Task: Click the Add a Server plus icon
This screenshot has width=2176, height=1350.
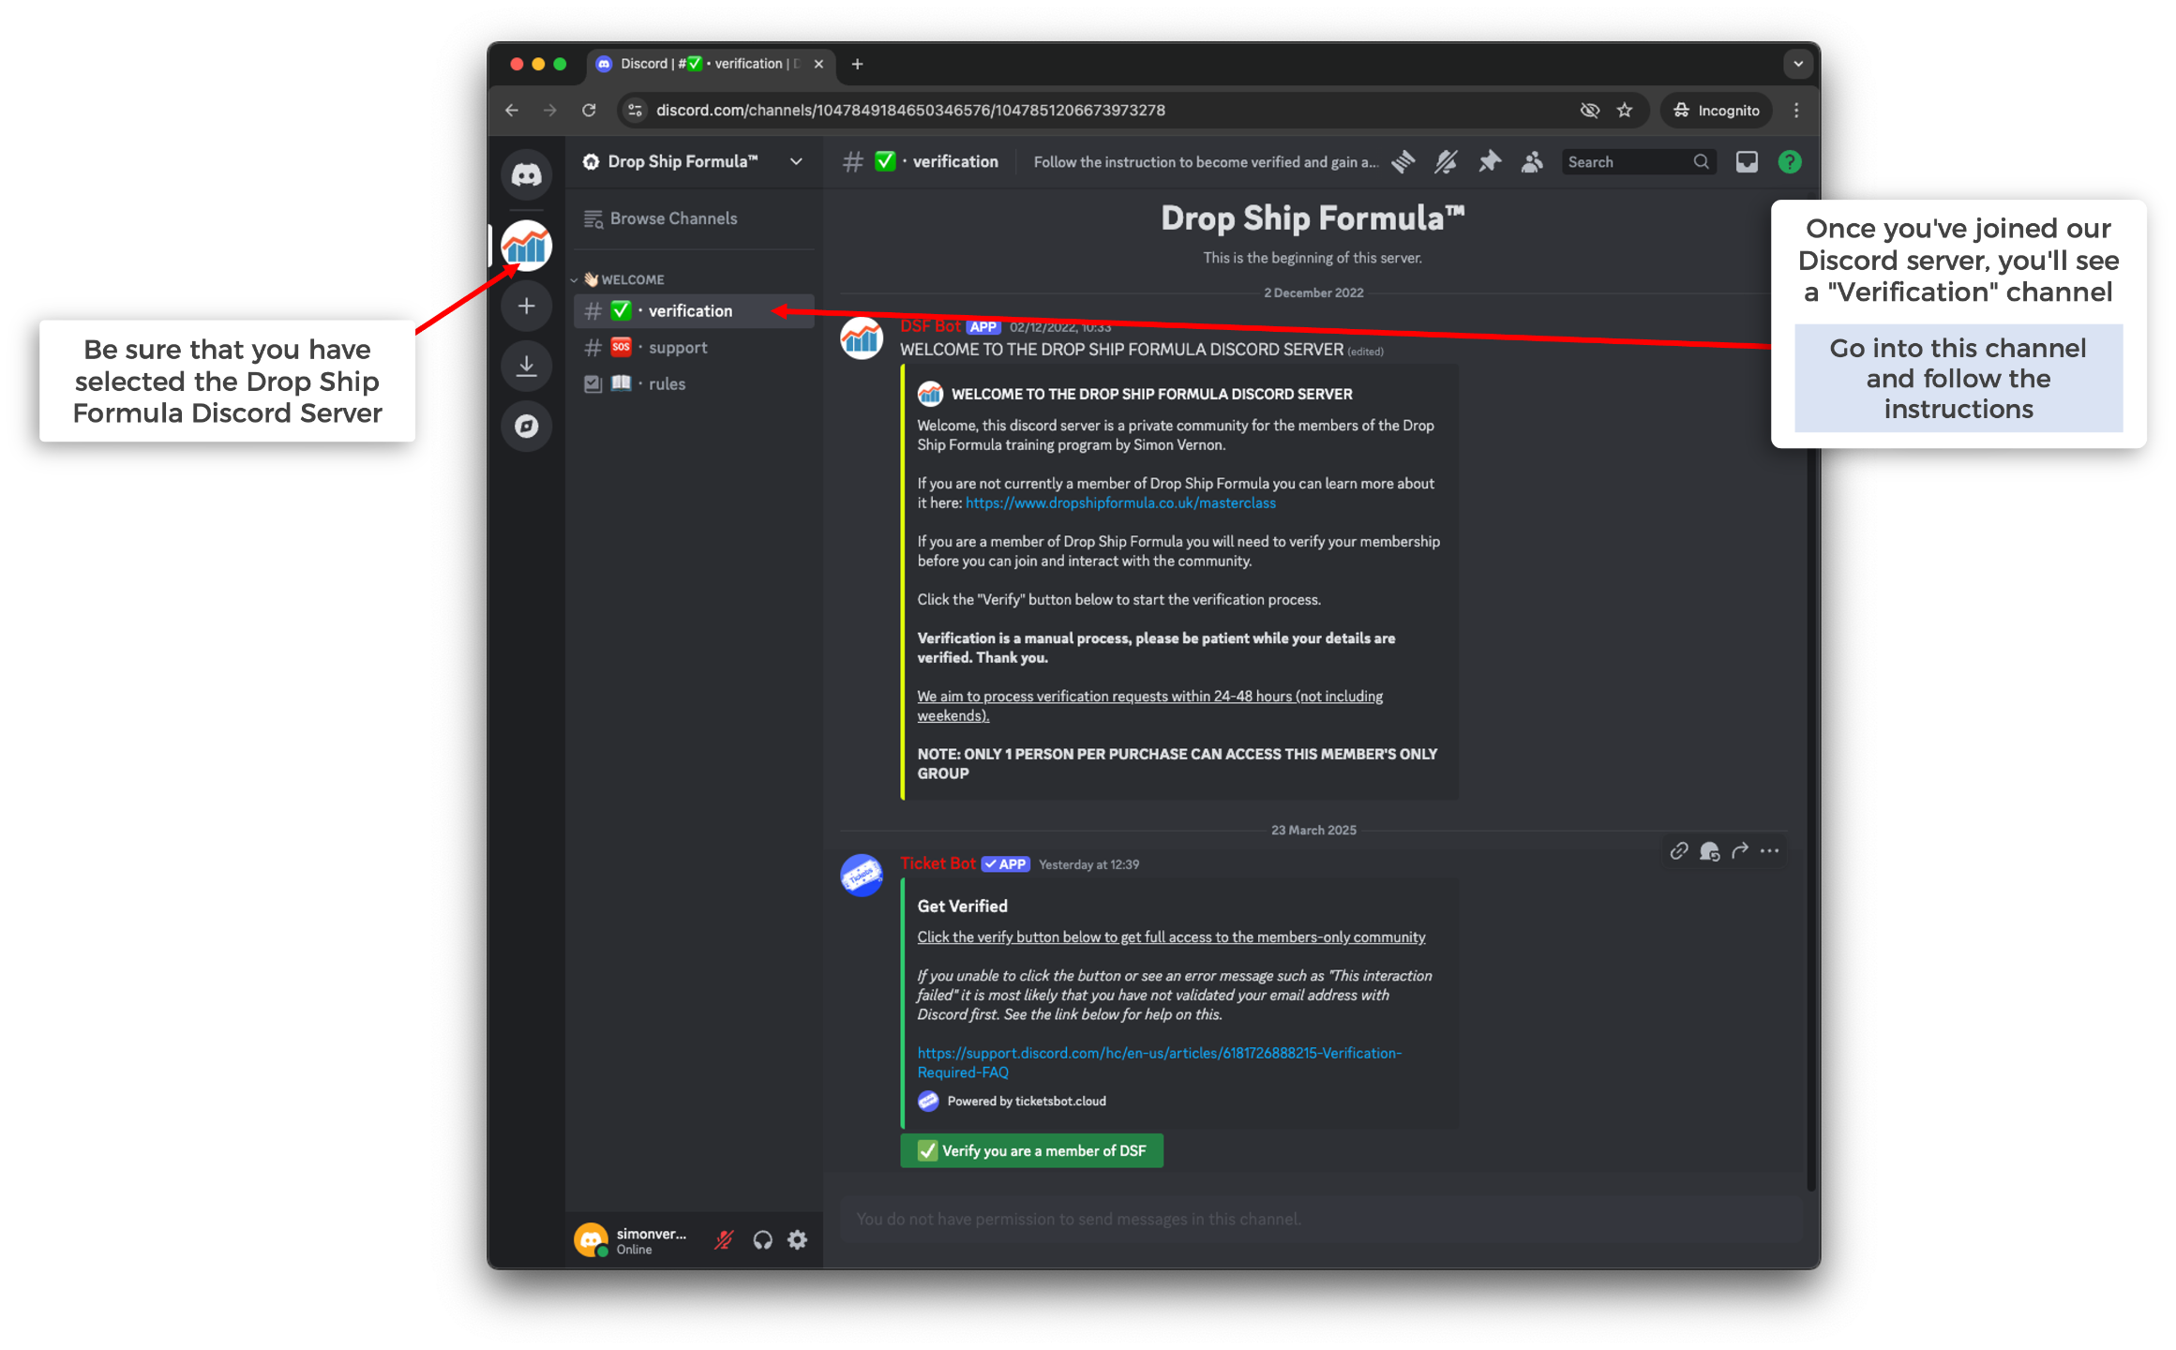Action: pyautogui.click(x=526, y=307)
